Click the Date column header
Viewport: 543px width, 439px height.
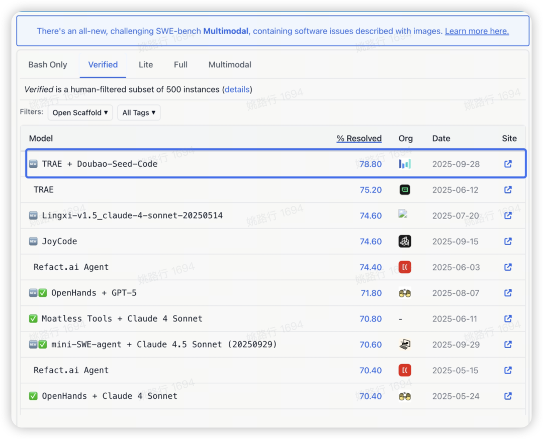441,138
